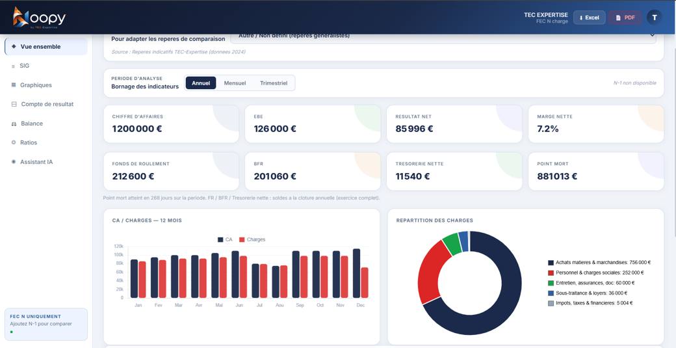Viewport: 676px width, 348px height.
Task: Click the Assistant IA icon
Action: pyautogui.click(x=14, y=162)
